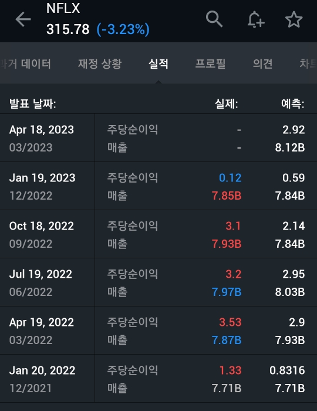
Task: Select forecast EPS 0.59
Action: tap(294, 178)
